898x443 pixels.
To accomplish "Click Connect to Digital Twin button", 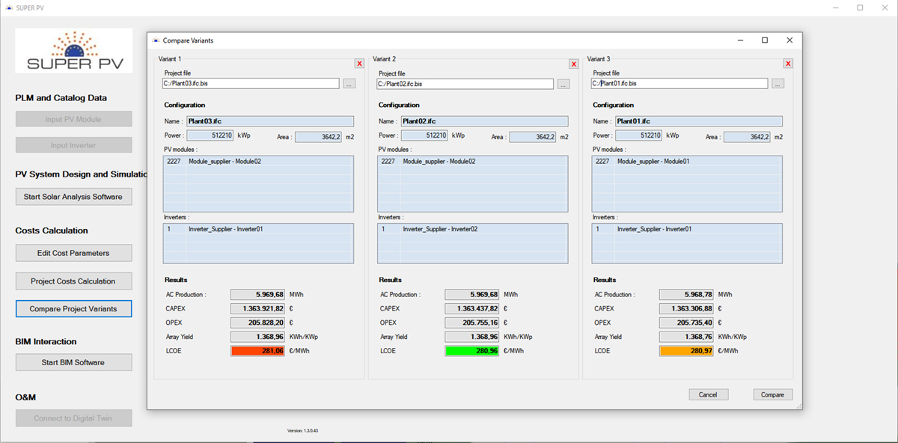I will pos(73,418).
